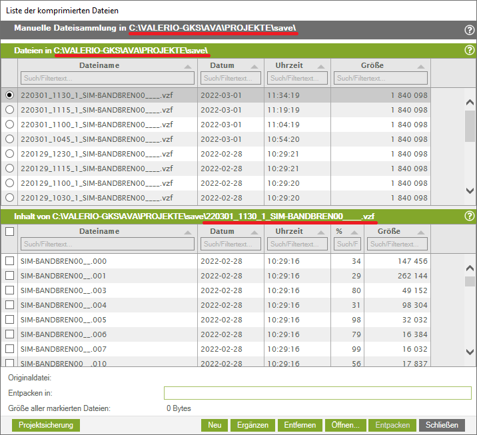Click the % column header in content list
This screenshot has width=477, height=435.
[x=338, y=231]
